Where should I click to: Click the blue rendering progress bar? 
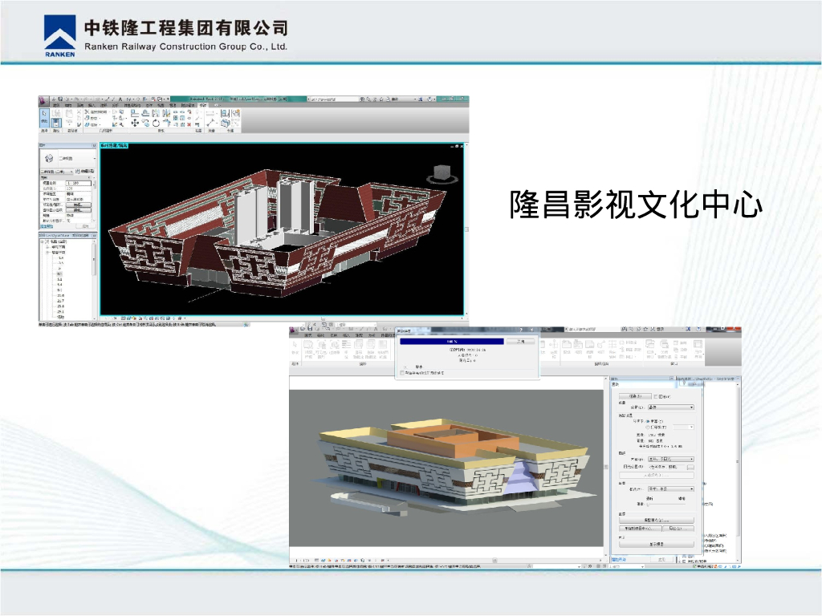pyautogui.click(x=452, y=341)
